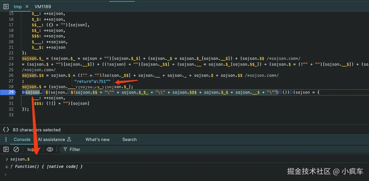Set a breakpoint on line 26
This screenshot has width=369, height=181.
(x=11, y=75)
